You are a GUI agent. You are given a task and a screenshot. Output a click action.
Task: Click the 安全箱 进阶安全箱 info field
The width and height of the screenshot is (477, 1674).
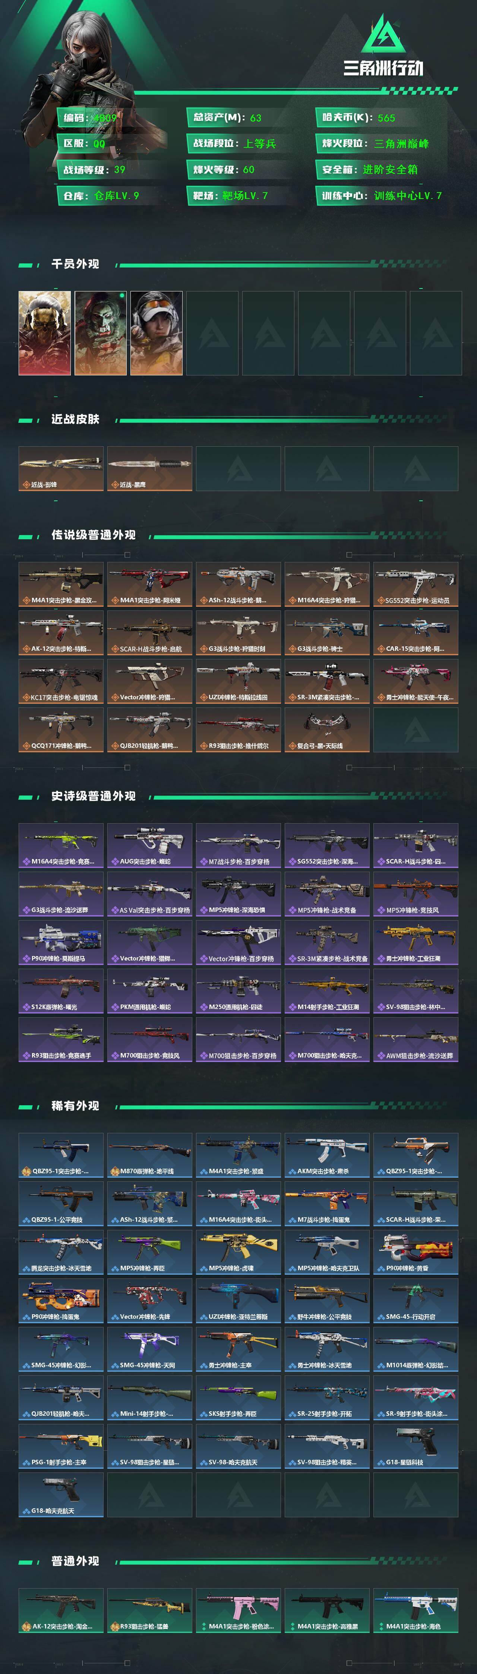[380, 170]
